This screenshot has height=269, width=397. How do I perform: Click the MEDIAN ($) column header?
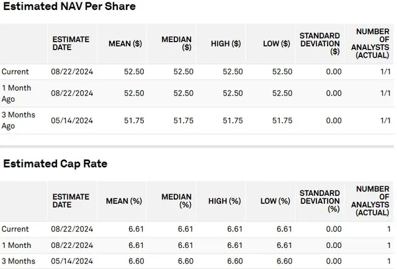tap(176, 44)
